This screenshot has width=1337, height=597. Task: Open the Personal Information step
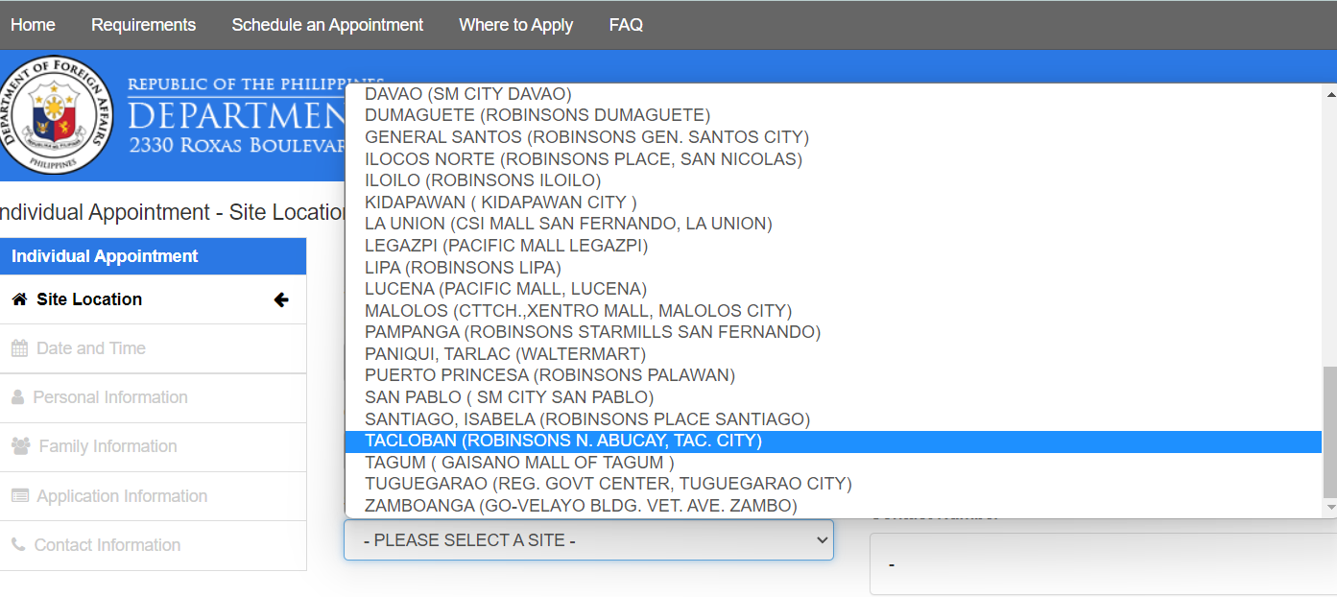(x=154, y=397)
